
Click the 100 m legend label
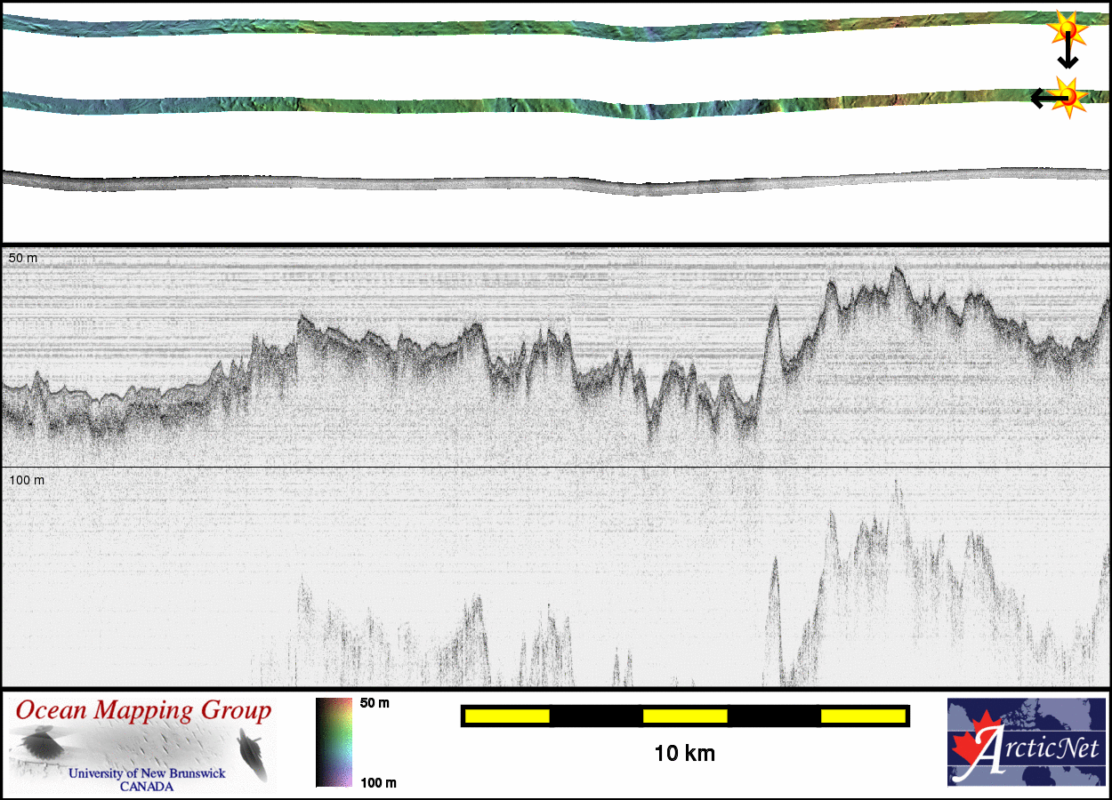pos(378,782)
